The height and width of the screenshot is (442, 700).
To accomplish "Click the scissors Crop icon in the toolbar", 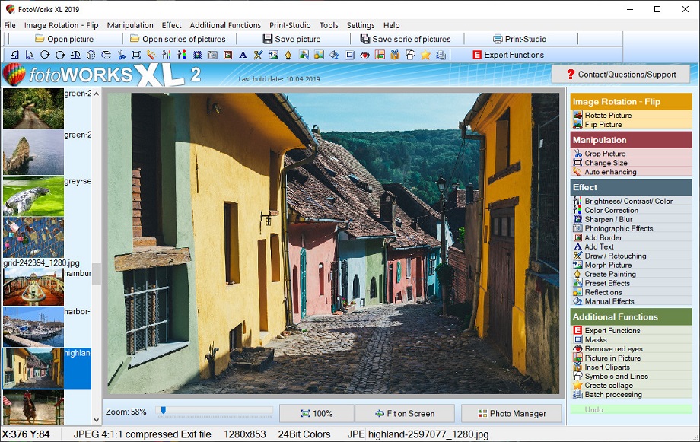I will coord(121,55).
